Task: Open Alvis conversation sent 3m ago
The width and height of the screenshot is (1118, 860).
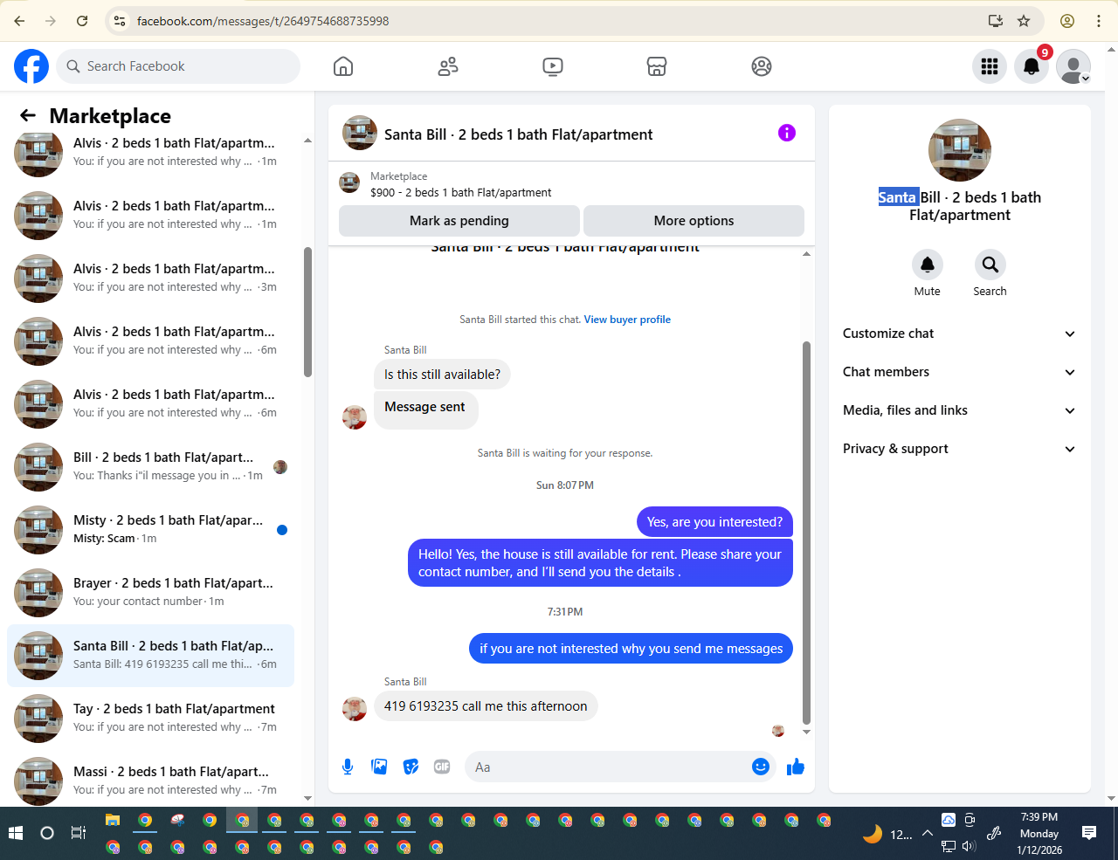Action: point(150,278)
